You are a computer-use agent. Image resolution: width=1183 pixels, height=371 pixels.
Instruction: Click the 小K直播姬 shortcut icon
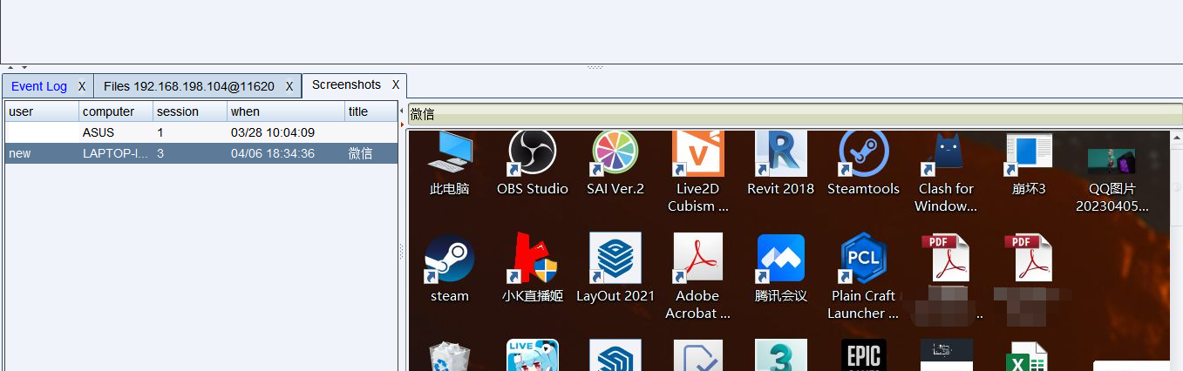[x=532, y=259]
